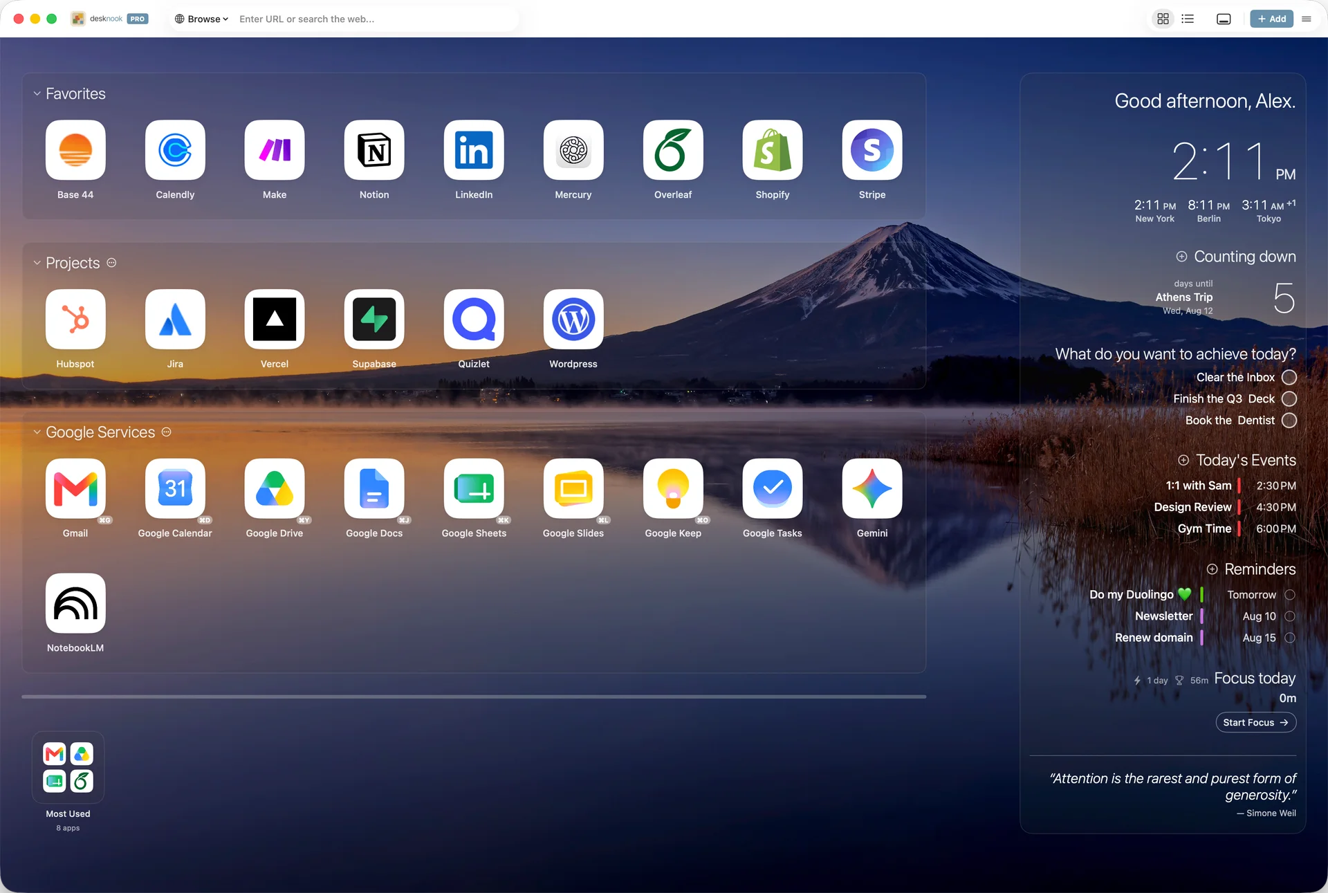Collapse the Google Services section chevron

(37, 432)
